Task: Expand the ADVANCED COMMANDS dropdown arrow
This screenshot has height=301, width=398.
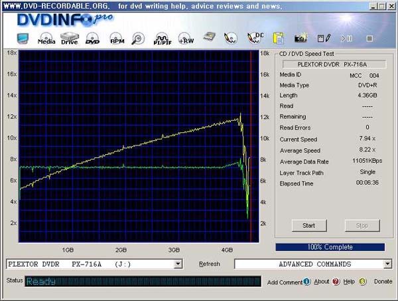Action: click(x=387, y=264)
